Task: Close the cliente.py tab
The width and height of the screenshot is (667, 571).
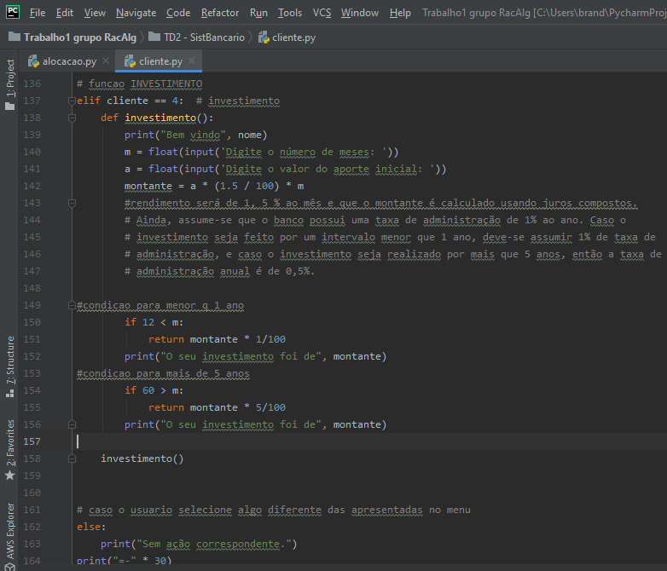Action: tap(192, 61)
